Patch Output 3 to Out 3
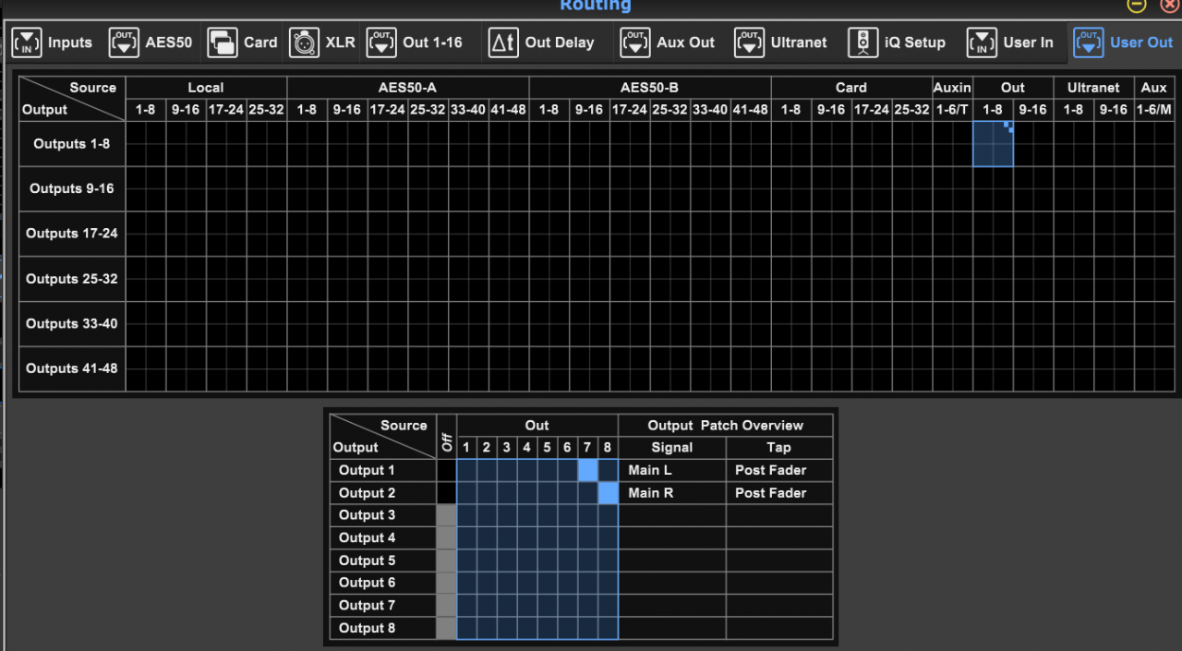Image resolution: width=1182 pixels, height=651 pixels. coord(507,515)
